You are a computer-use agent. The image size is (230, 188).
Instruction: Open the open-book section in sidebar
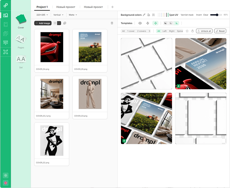point(6,15)
